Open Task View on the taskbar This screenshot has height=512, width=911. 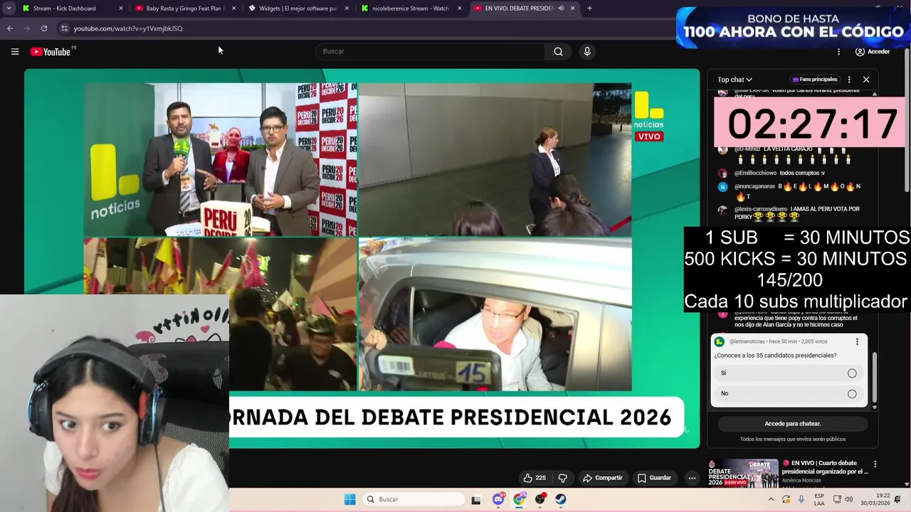click(x=476, y=499)
